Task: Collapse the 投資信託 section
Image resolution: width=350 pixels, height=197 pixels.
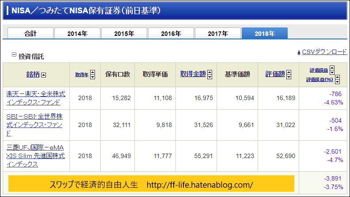Action: tap(14, 54)
